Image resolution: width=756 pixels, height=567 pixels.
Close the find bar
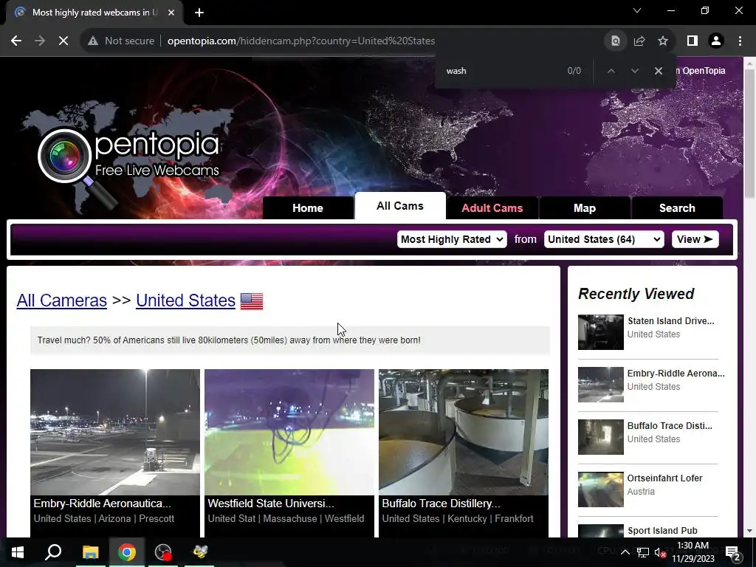tap(658, 71)
